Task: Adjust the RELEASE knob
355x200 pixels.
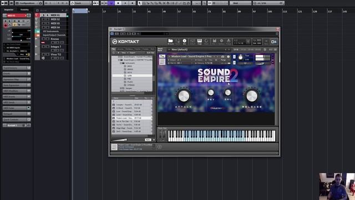Action: point(251,96)
